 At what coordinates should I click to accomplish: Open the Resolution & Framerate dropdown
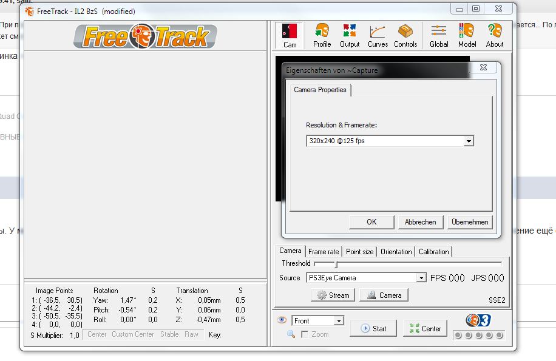tap(469, 141)
